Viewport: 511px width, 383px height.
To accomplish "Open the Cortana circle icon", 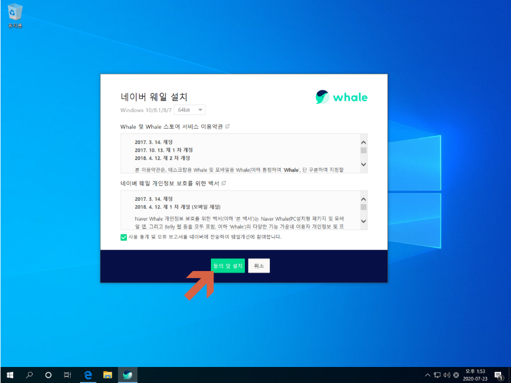I will click(x=48, y=375).
